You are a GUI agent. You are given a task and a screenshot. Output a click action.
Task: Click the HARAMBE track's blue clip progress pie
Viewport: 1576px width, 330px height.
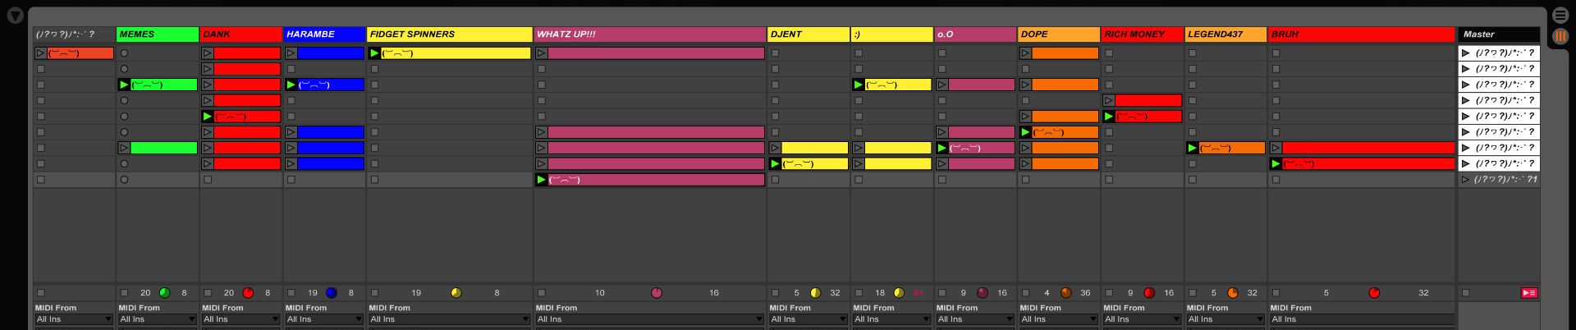click(x=332, y=293)
